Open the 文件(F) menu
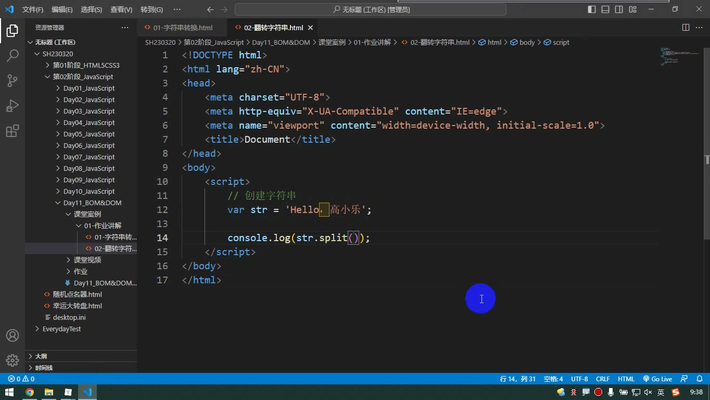The width and height of the screenshot is (710, 400). (x=33, y=9)
